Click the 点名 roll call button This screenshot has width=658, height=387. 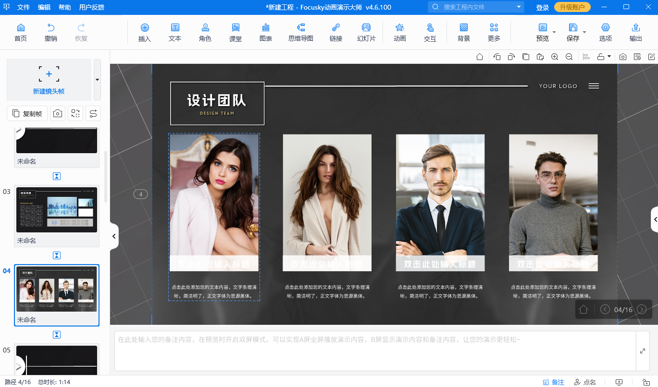click(584, 382)
